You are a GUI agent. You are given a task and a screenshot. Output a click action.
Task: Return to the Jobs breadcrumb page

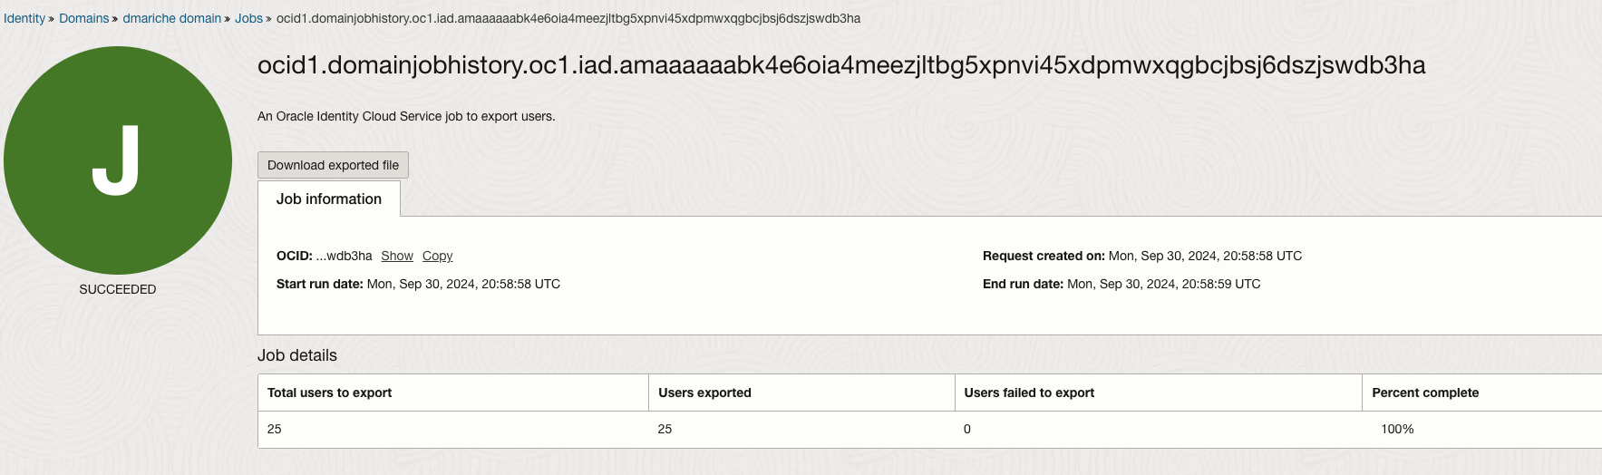(x=248, y=18)
